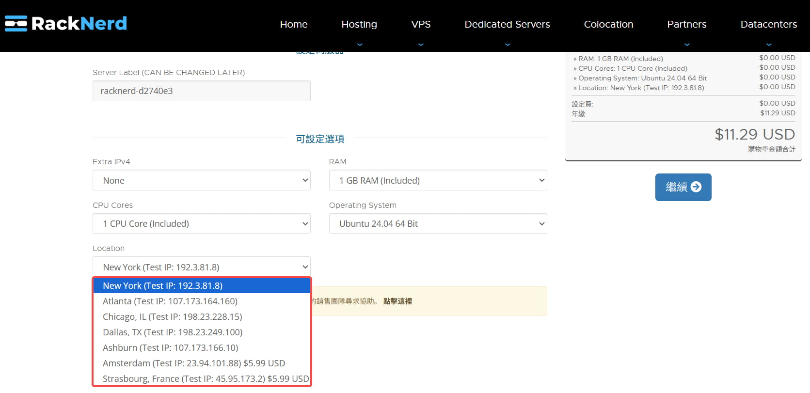This screenshot has width=810, height=393.
Task: Select Strasbourg, France location option
Action: [206, 378]
